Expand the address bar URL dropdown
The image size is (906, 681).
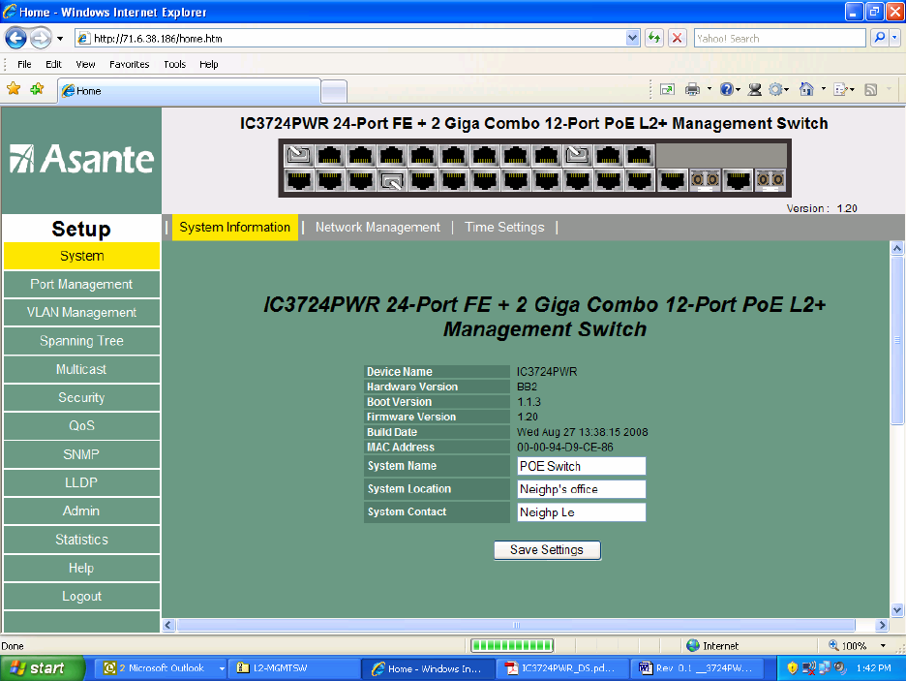coord(633,39)
